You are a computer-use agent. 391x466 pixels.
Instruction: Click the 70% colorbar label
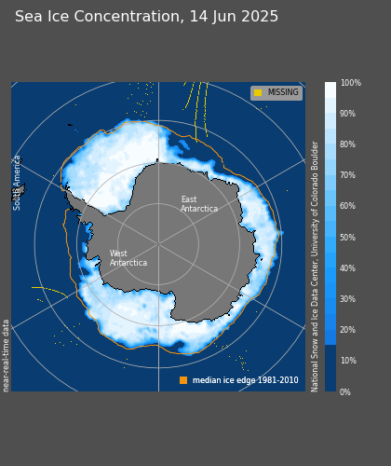tap(347, 175)
